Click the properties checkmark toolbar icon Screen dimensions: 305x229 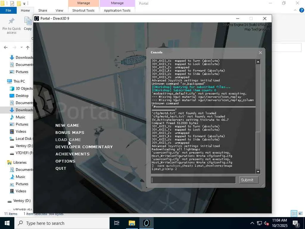[12, 4]
